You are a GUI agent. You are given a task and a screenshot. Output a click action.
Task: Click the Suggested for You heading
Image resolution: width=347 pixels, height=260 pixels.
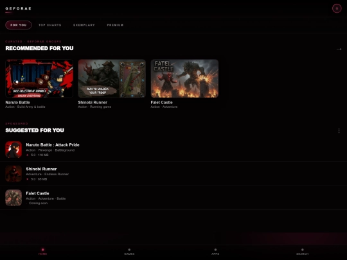click(35, 130)
